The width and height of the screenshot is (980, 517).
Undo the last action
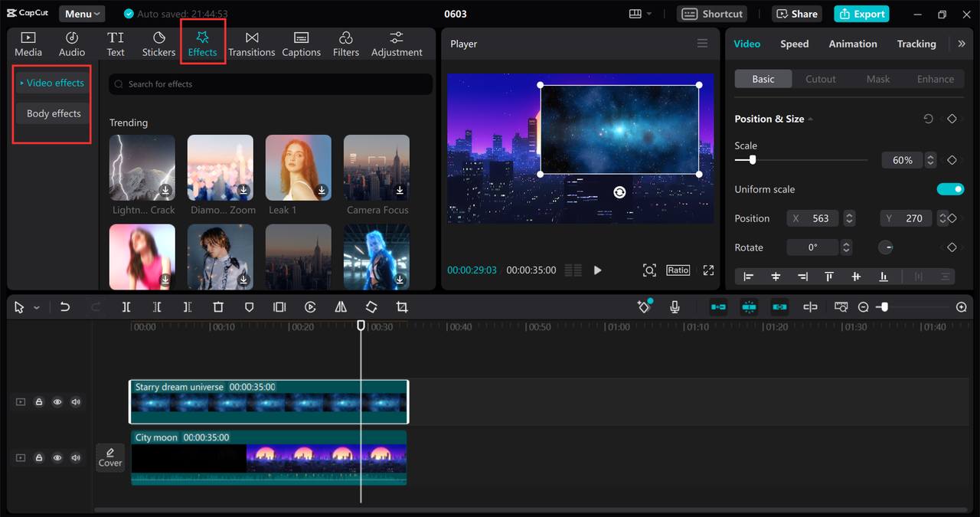(x=65, y=307)
